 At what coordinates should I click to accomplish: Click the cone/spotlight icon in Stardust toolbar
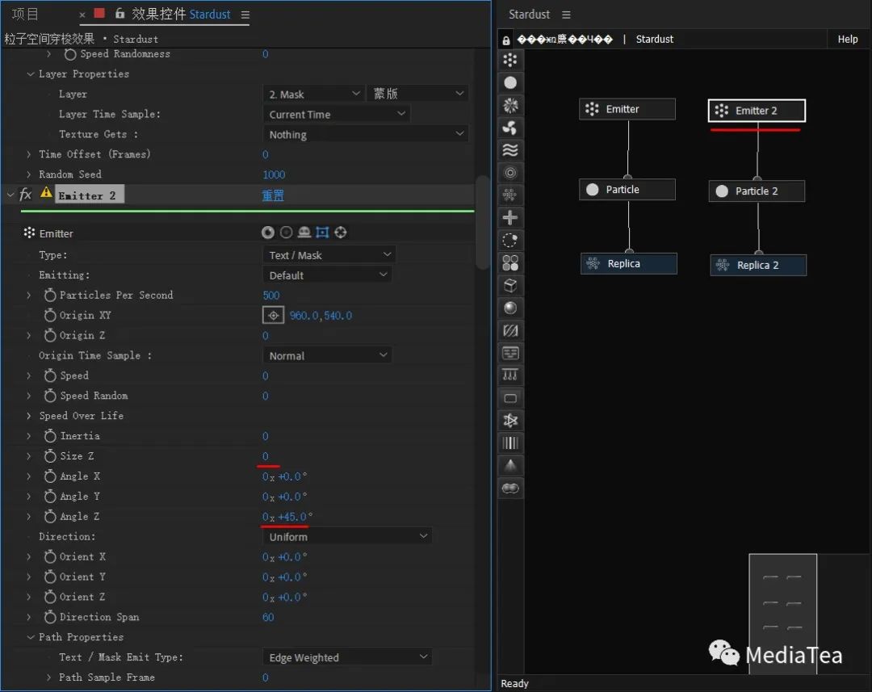click(510, 466)
